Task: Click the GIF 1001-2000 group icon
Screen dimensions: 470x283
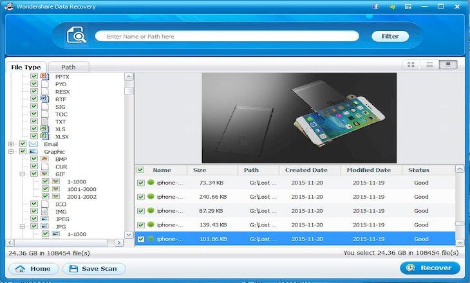Action: coord(56,189)
